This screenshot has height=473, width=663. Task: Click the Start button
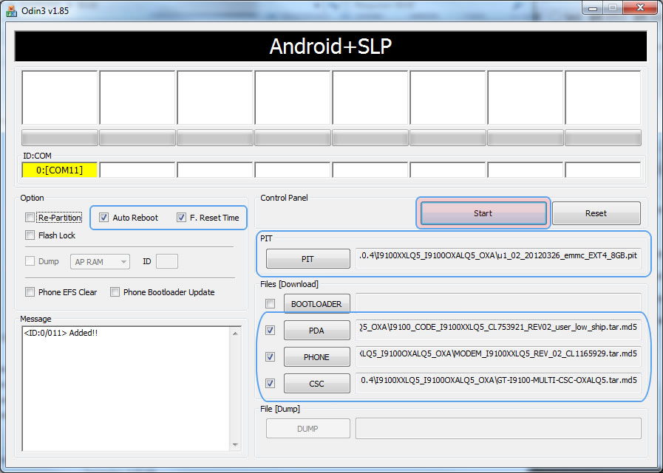pyautogui.click(x=483, y=213)
